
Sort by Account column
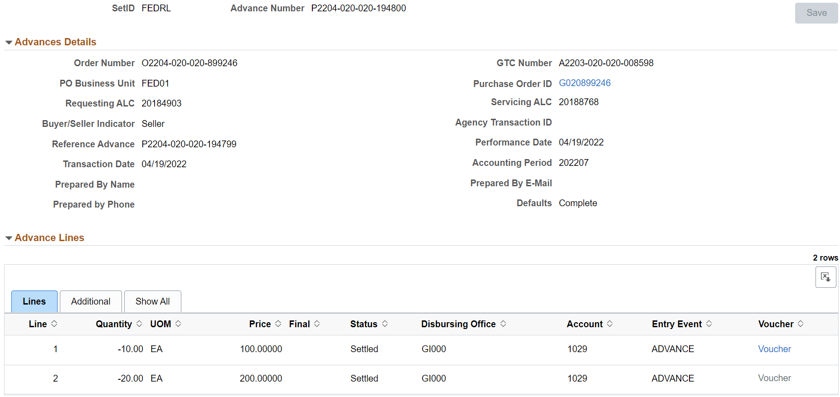coord(589,324)
